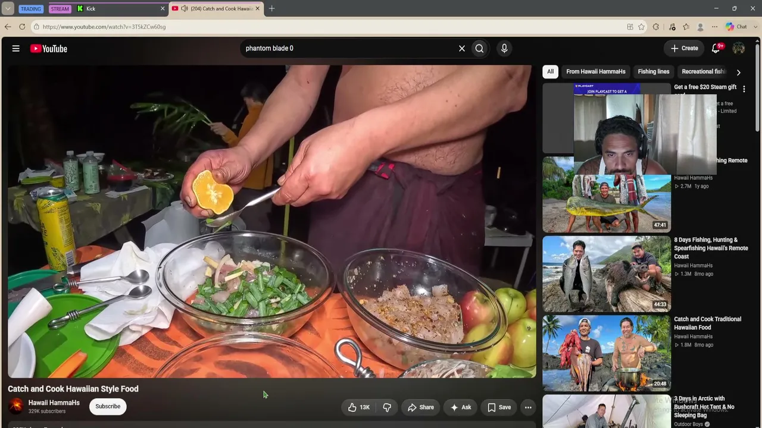Screen dimensions: 762x428
Task: Dislike the video with thumbs down
Action: (x=387, y=407)
